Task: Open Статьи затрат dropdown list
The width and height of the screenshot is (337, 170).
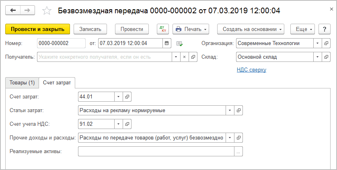Action: pos(230,111)
